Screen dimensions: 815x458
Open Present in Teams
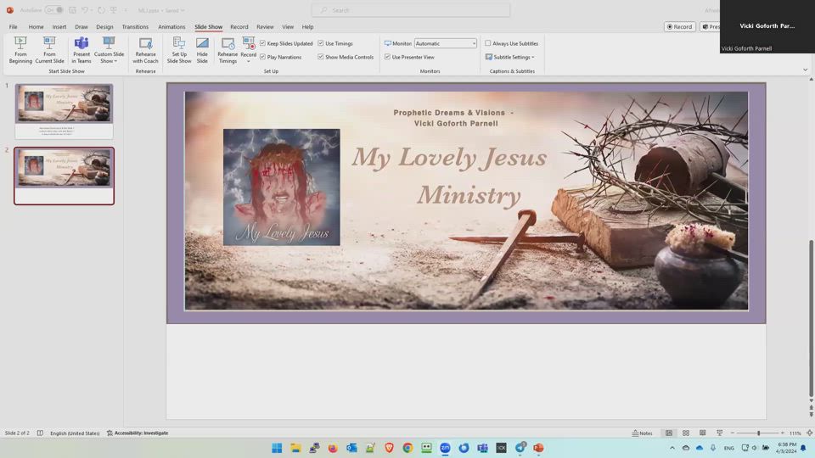(x=81, y=49)
